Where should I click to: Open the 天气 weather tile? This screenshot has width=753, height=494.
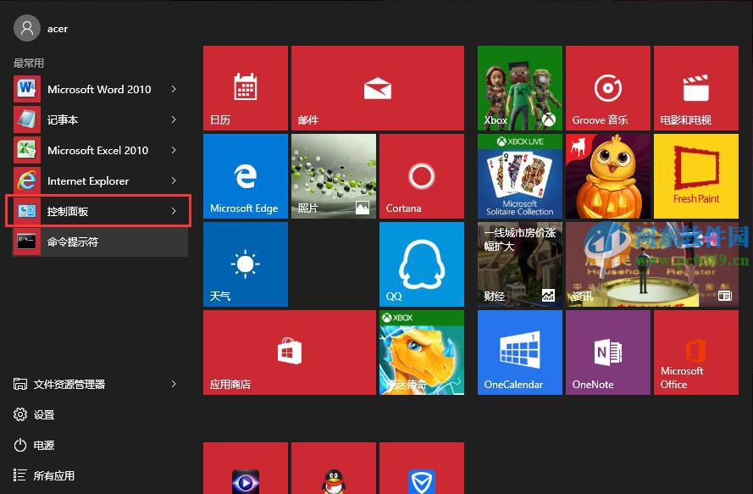click(x=245, y=264)
